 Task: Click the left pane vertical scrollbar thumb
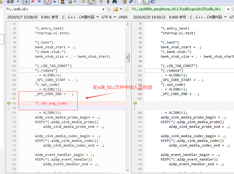[x=128, y=58]
